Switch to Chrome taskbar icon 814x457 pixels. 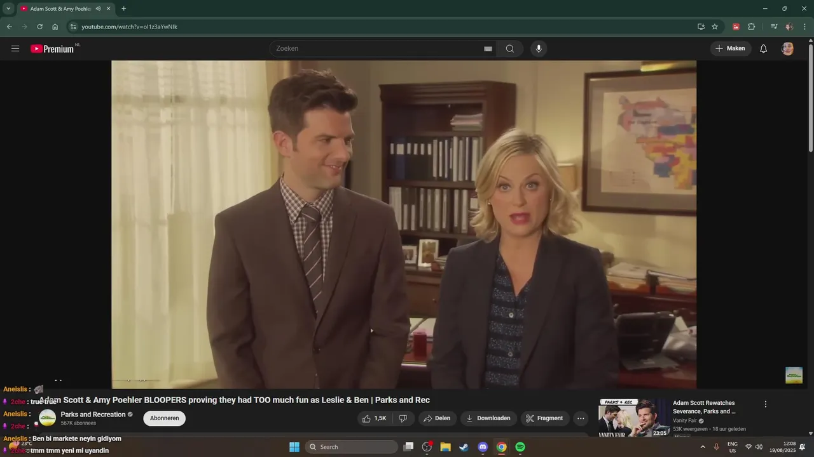pyautogui.click(x=502, y=447)
